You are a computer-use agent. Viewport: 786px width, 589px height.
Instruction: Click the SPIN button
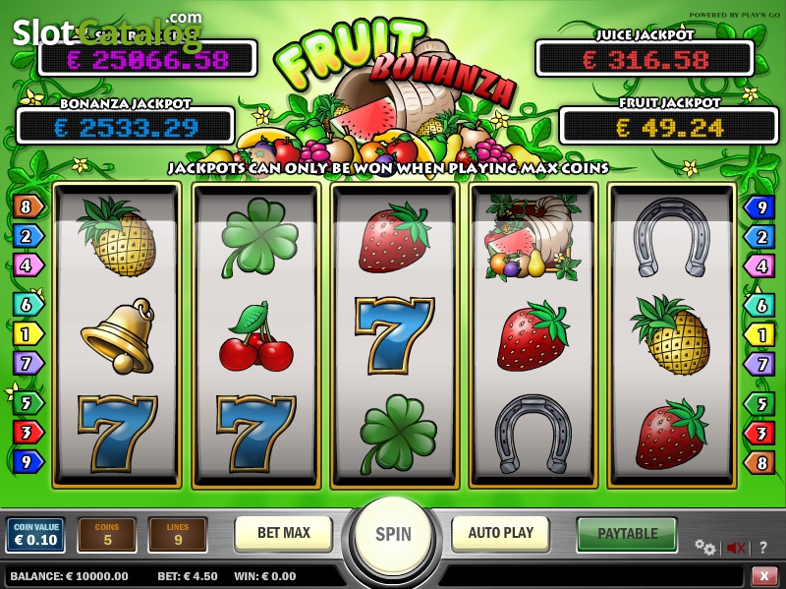tap(393, 534)
